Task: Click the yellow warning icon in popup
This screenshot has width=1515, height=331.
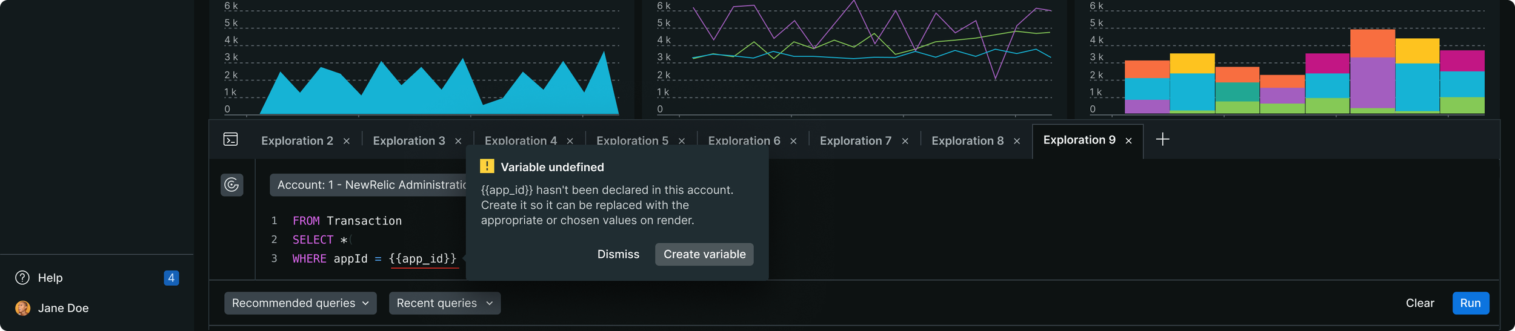Action: tap(487, 166)
